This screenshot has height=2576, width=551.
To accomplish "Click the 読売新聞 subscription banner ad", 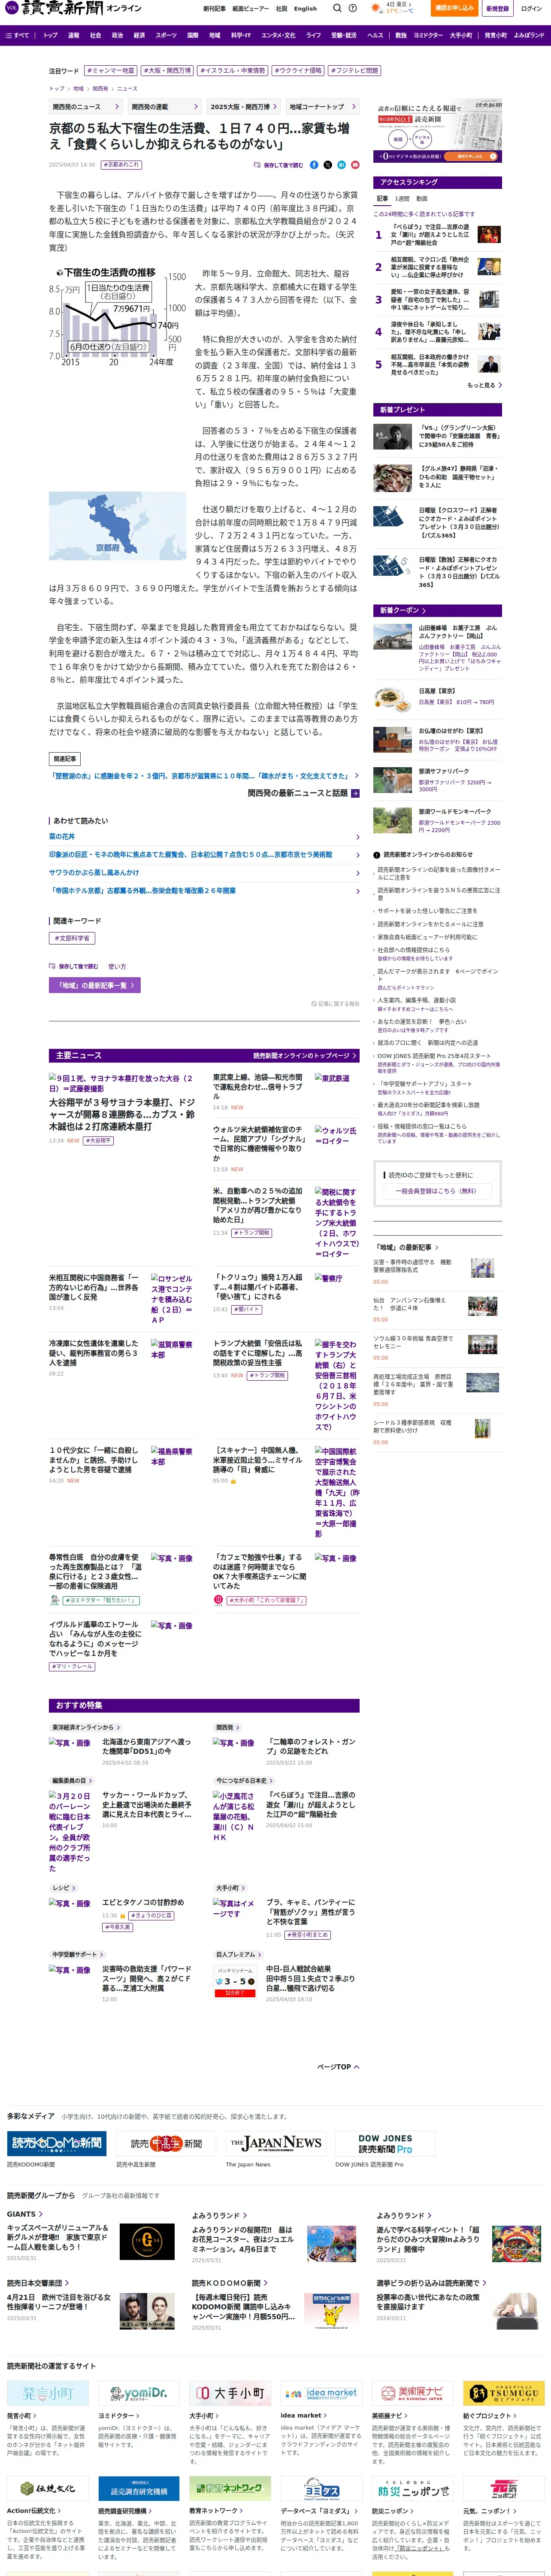I will pos(438,131).
